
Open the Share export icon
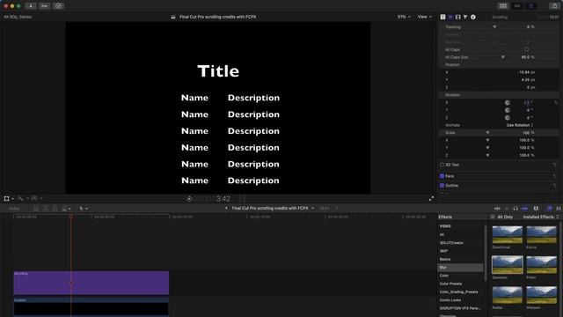point(555,6)
